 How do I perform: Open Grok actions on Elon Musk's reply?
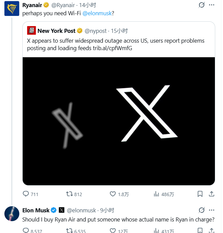click(202, 210)
